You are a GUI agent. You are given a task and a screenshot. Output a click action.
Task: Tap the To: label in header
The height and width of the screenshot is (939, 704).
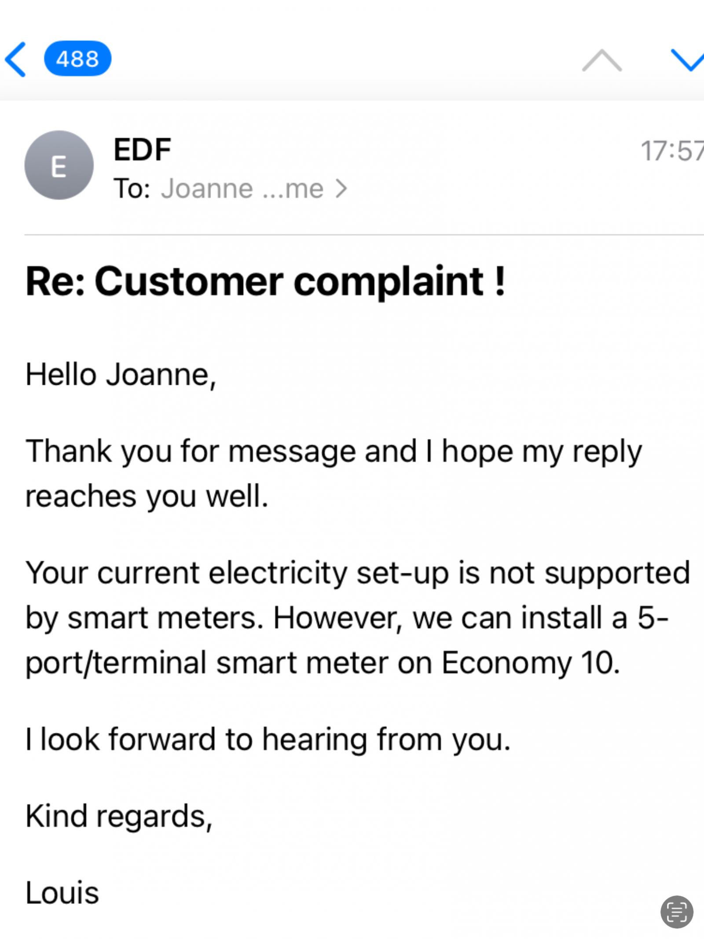pos(132,189)
